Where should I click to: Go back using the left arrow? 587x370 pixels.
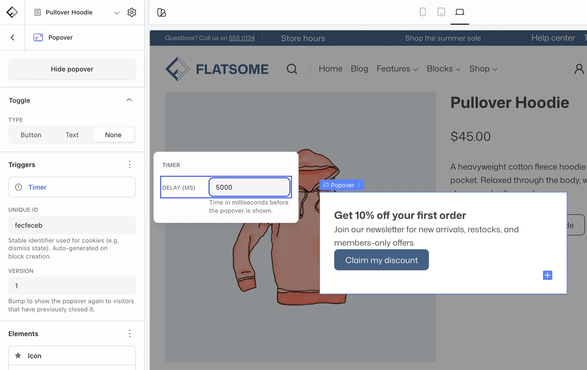coord(12,37)
